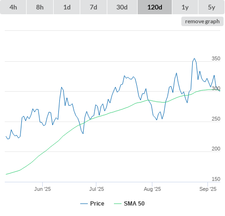The image size is (225, 216).
Task: Click the active 120d range tab
Action: [x=155, y=7]
